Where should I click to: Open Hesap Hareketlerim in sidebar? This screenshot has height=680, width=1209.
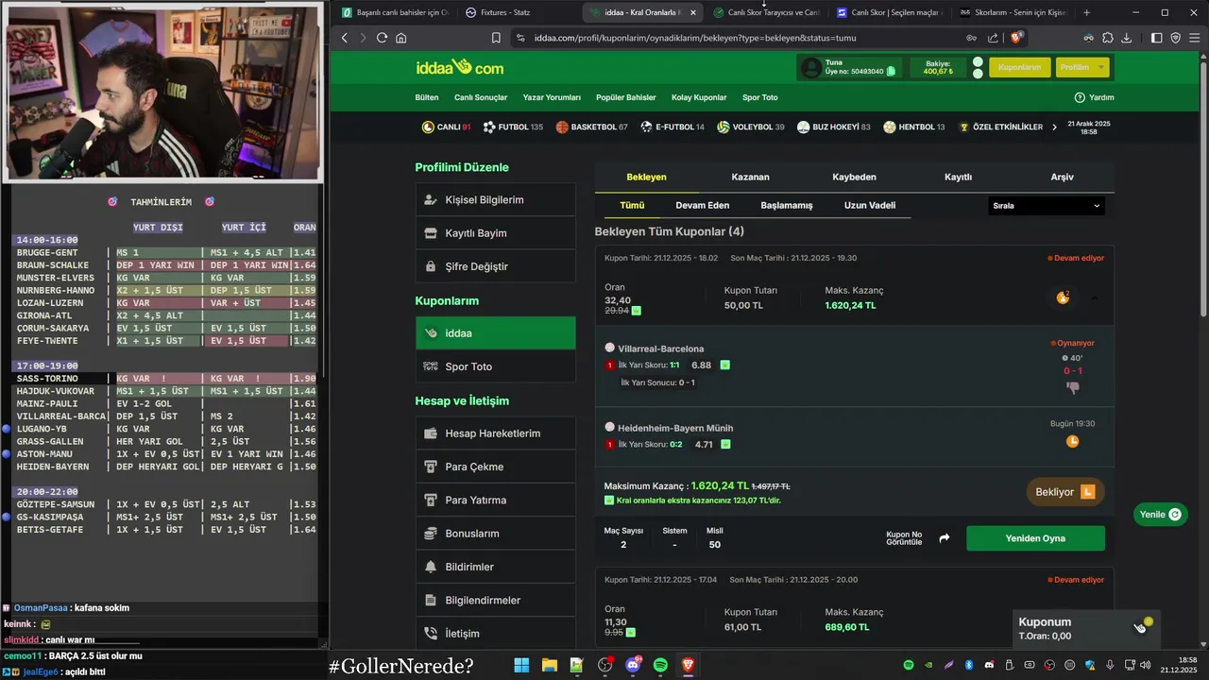pyautogui.click(x=496, y=433)
